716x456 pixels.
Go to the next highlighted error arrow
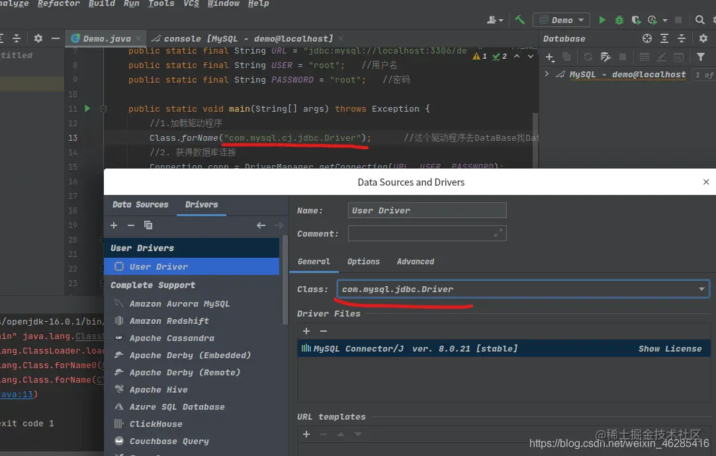[530, 56]
